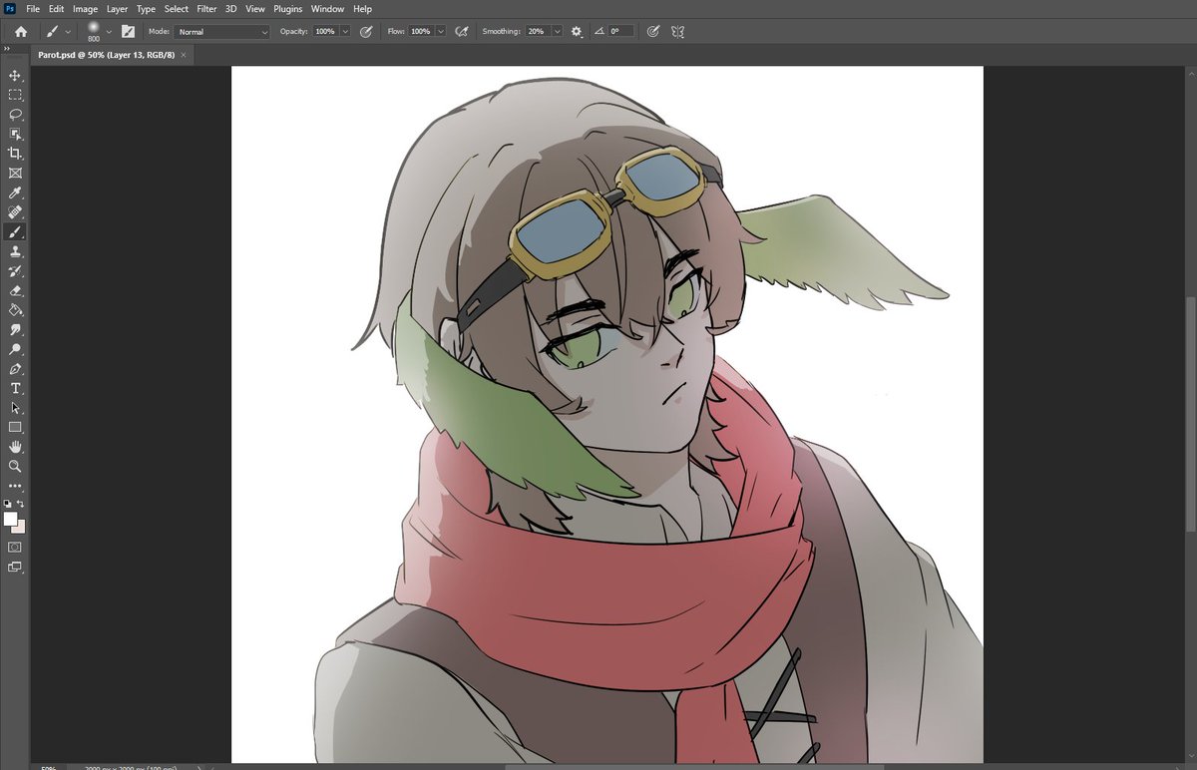The image size is (1197, 770).
Task: Open the Help menu
Action: click(362, 9)
